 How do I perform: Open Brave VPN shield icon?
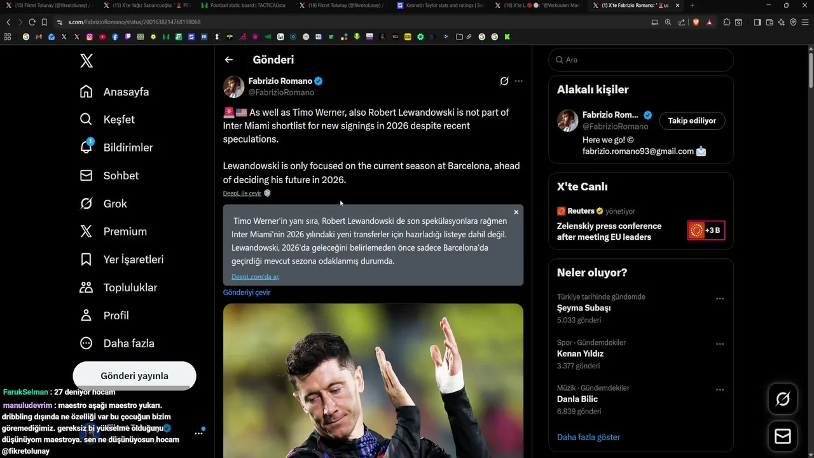click(793, 22)
